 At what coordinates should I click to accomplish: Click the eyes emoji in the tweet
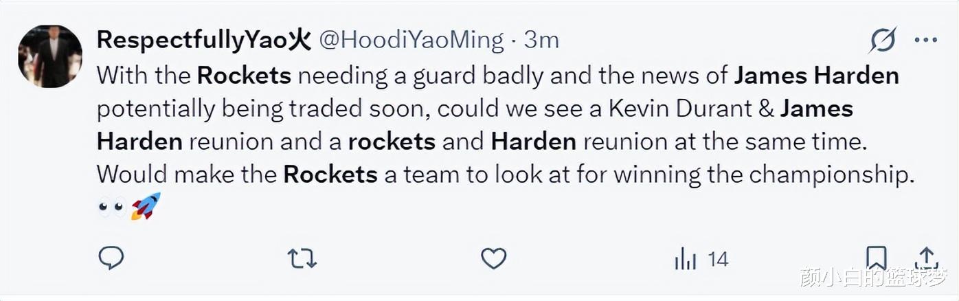(111, 207)
